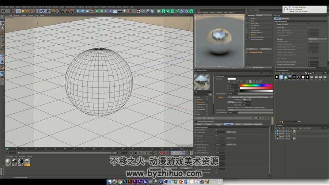The height and width of the screenshot is (185, 329).
Task: Click Go to Start playback button
Action: point(131,153)
